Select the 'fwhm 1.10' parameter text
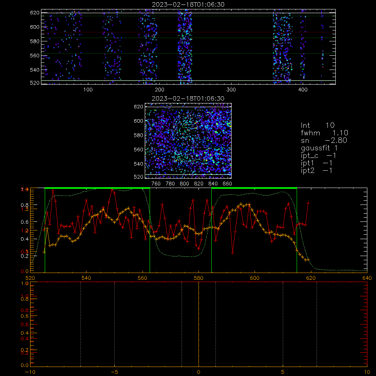The image size is (376, 376). point(324,133)
